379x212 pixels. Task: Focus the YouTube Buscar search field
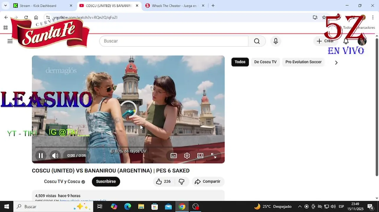click(174, 41)
